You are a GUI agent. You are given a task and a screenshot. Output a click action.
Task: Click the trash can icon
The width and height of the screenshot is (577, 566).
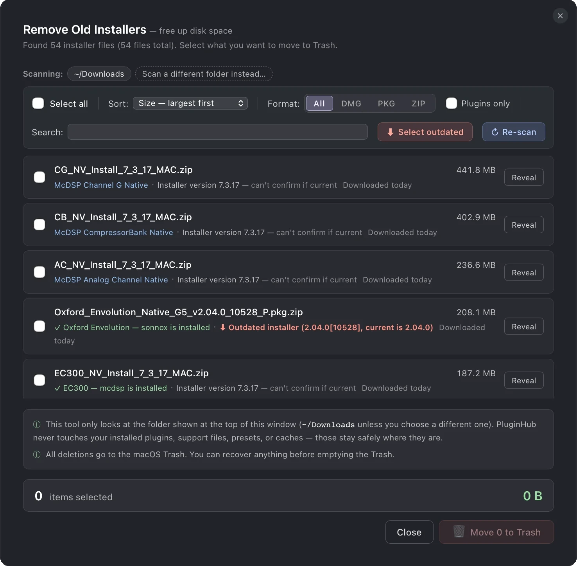459,532
